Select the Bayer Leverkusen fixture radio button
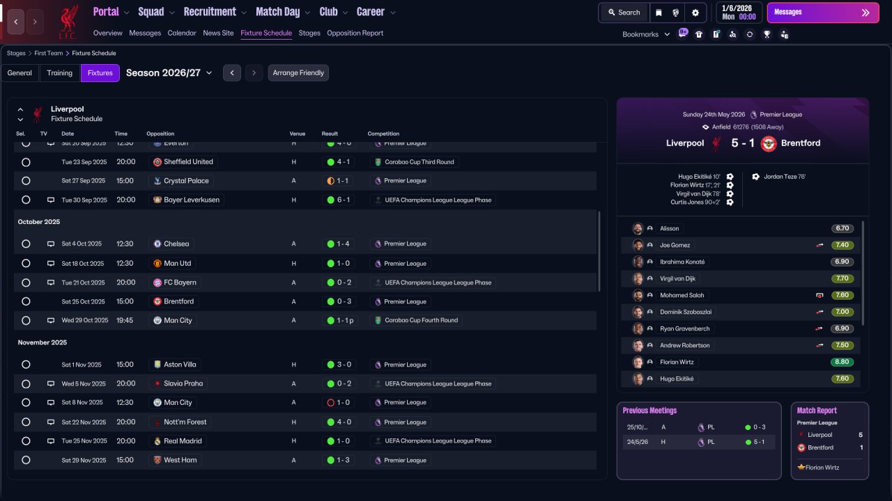The width and height of the screenshot is (892, 501). click(26, 200)
